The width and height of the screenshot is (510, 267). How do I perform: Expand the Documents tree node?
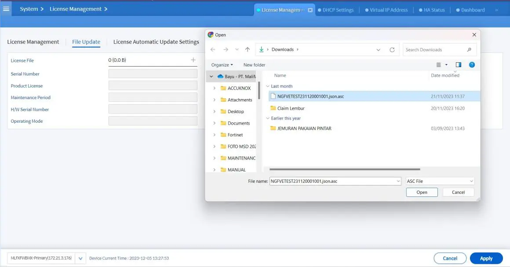(215, 123)
